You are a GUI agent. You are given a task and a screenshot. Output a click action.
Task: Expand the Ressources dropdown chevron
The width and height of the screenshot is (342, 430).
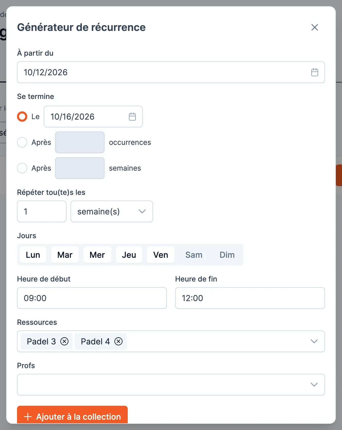tap(314, 341)
